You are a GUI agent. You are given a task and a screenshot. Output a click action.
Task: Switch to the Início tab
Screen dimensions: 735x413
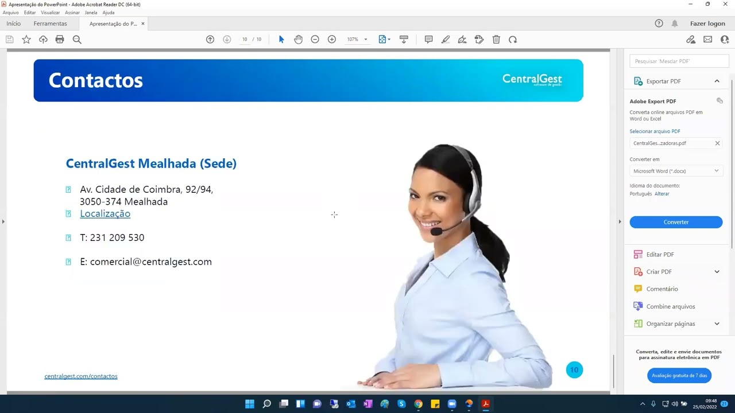13,24
